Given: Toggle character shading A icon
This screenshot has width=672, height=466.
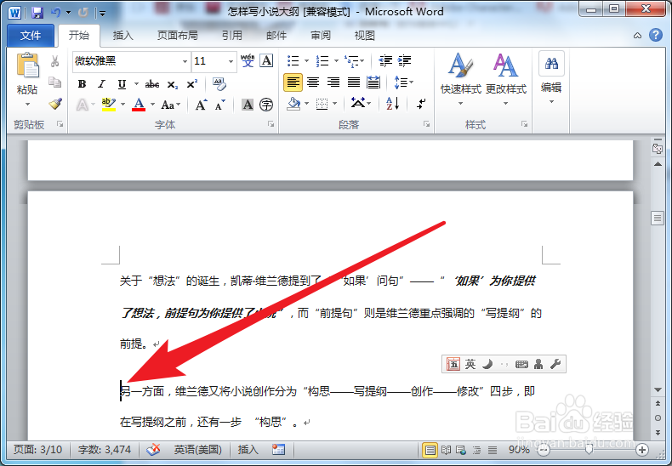Looking at the screenshot, I should [x=248, y=104].
